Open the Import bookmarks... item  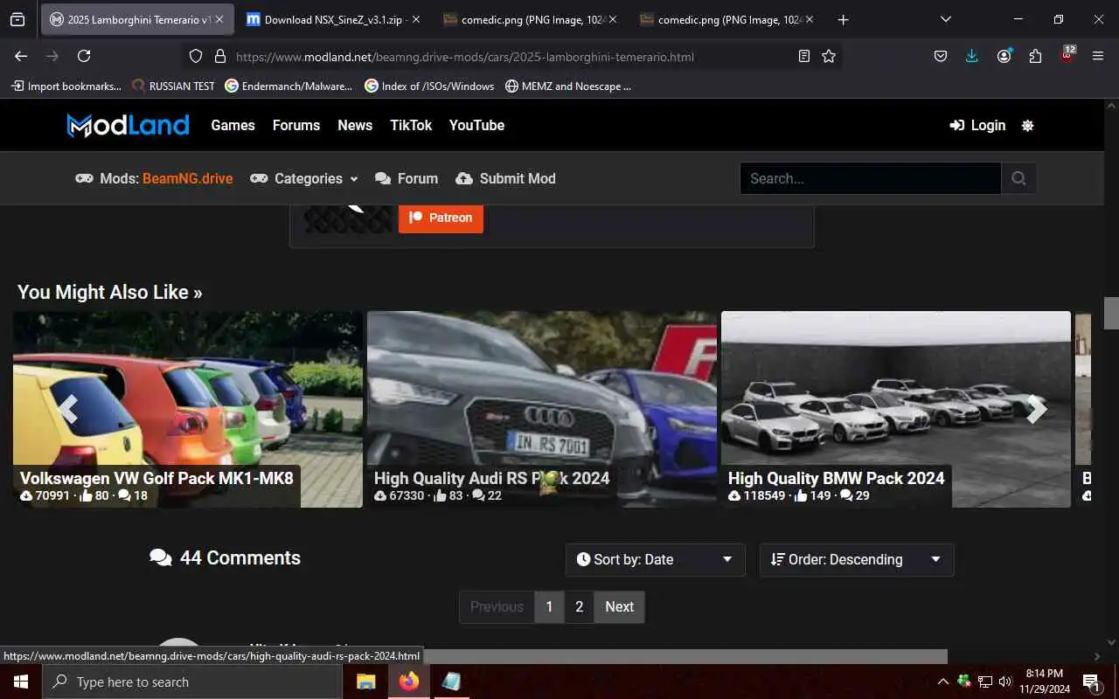[66, 86]
